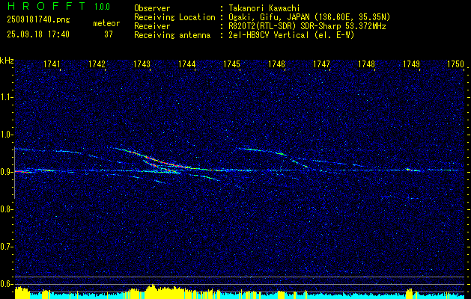
Task: Click the Ogaki, Gifu, JAPAN coordinates text
Action: (x=309, y=17)
